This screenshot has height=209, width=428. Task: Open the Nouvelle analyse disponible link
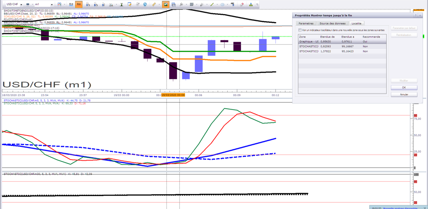(x=400, y=208)
